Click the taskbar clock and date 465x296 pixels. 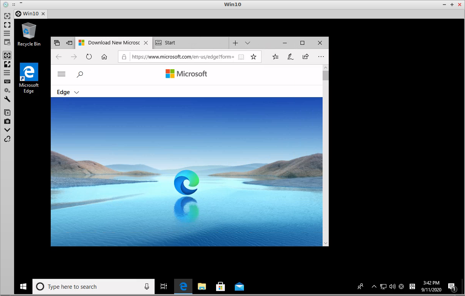coord(431,286)
